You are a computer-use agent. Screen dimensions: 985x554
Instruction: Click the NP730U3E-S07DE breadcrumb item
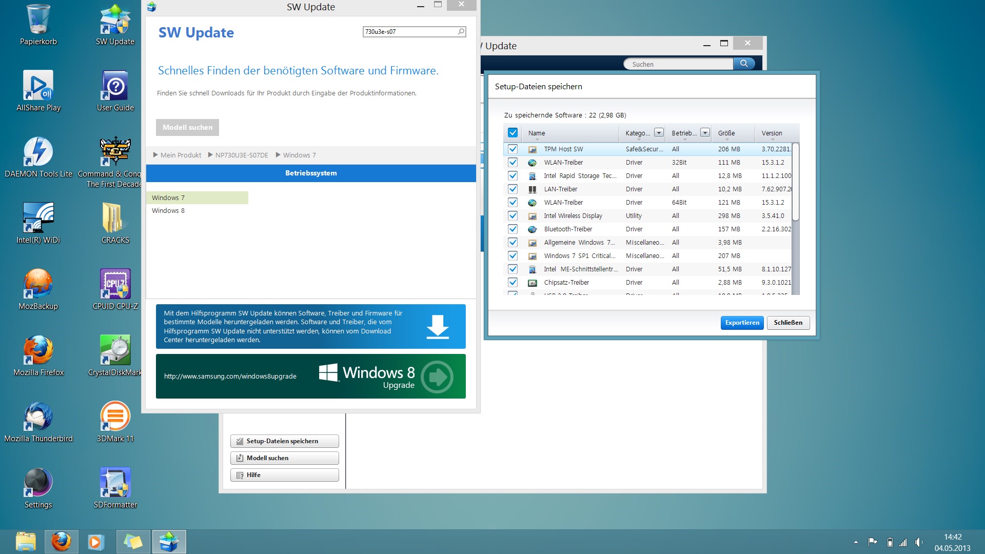tap(241, 155)
